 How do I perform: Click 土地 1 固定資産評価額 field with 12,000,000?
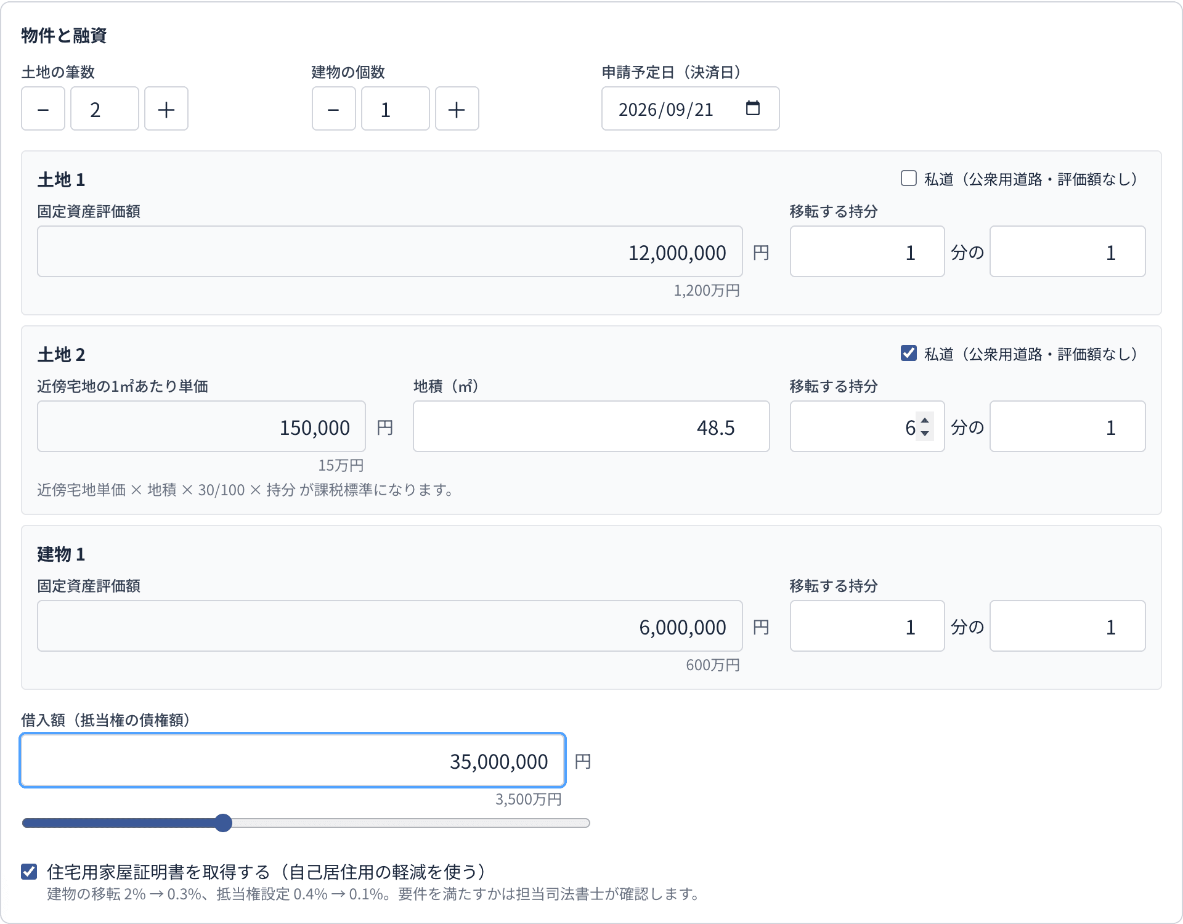tap(390, 251)
